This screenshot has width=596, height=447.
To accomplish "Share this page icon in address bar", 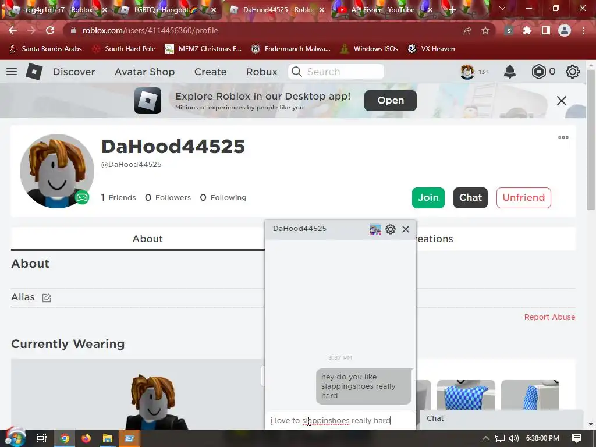I will click(x=467, y=30).
